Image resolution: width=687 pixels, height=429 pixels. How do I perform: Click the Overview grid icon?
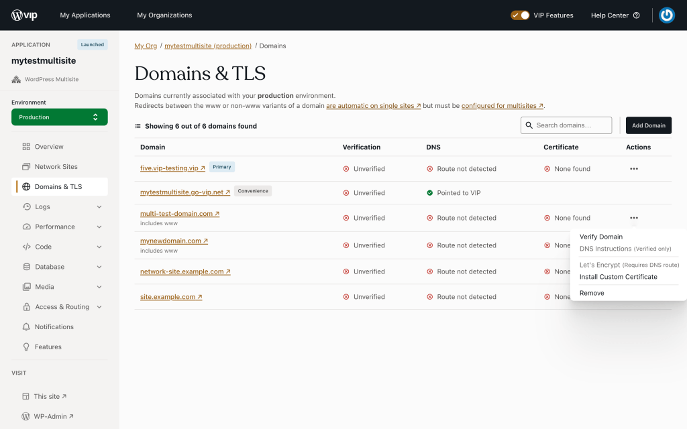pos(26,147)
